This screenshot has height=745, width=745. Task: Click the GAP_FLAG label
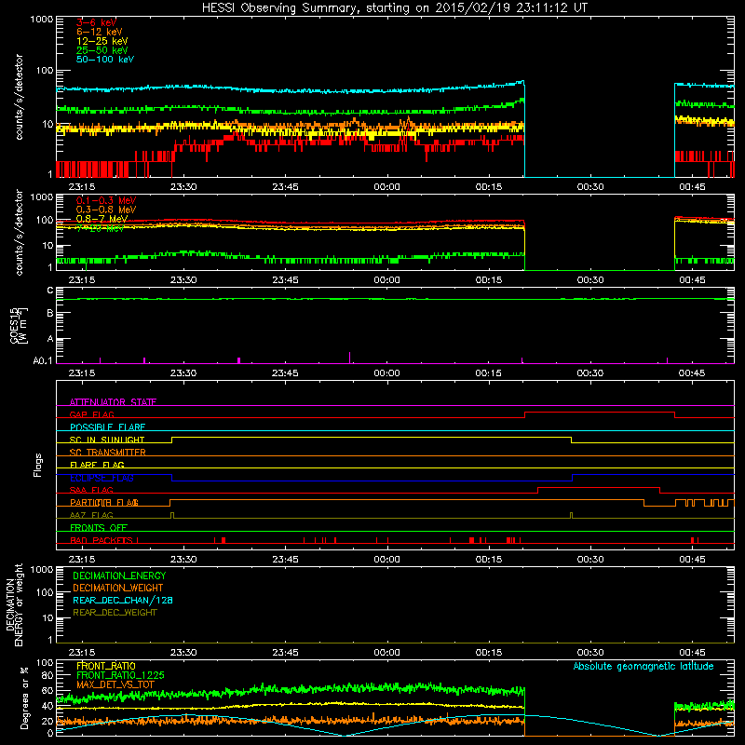pyautogui.click(x=91, y=414)
